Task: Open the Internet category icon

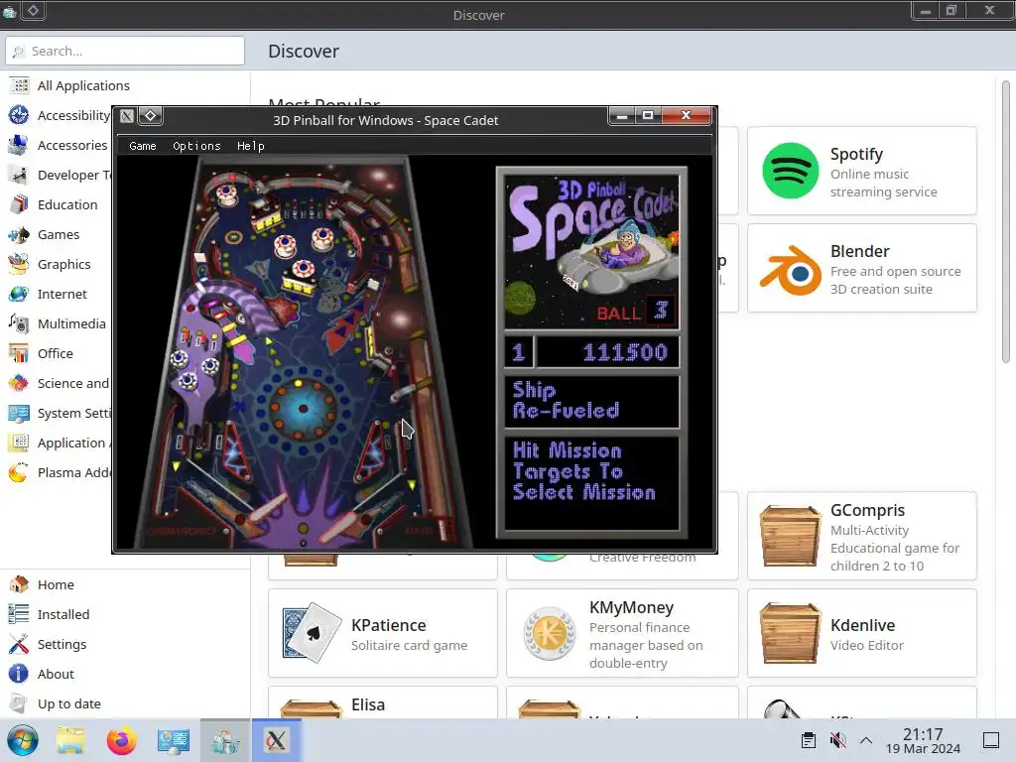Action: point(19,294)
